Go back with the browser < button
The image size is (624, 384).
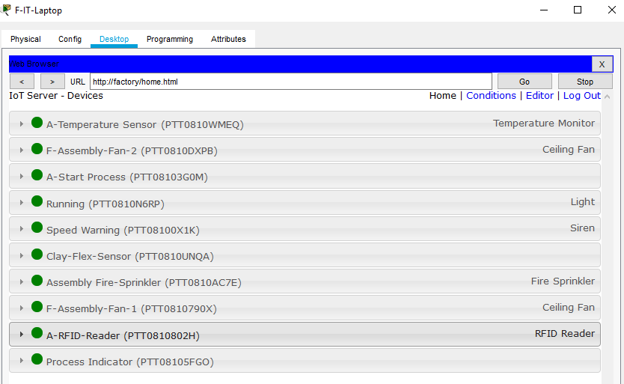coord(22,82)
